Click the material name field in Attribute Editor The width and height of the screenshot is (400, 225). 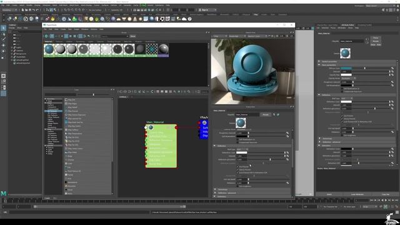pos(352,41)
